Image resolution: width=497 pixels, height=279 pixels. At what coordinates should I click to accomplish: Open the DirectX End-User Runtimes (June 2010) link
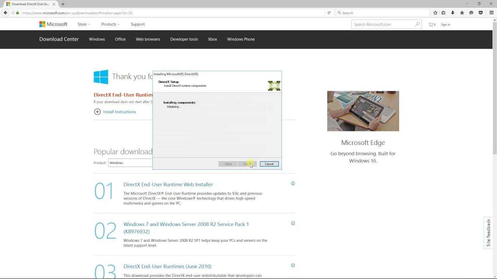[x=167, y=266]
